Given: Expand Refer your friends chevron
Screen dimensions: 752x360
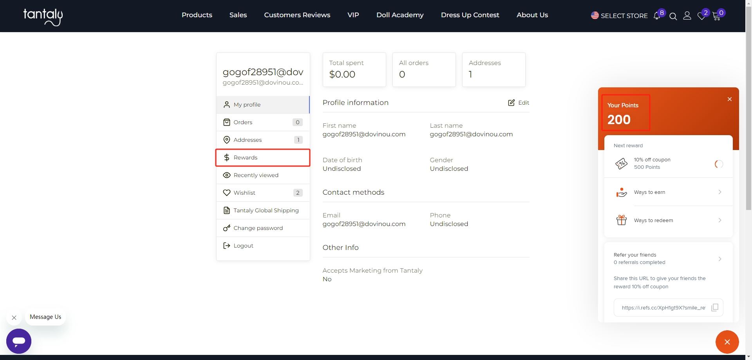Looking at the screenshot, I should pyautogui.click(x=720, y=259).
